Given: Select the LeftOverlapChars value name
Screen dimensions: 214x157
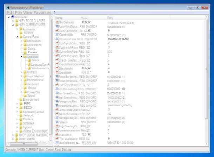Looking at the screenshot, I should [x=69, y=110].
